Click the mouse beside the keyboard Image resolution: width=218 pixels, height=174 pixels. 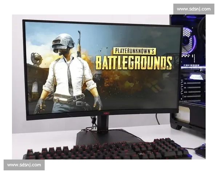coord(200,150)
